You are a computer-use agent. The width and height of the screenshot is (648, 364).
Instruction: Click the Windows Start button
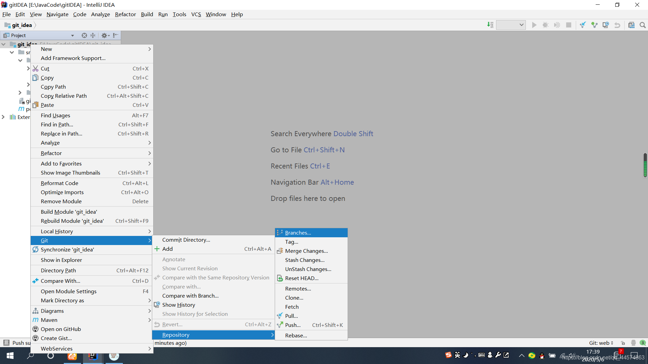point(10,356)
